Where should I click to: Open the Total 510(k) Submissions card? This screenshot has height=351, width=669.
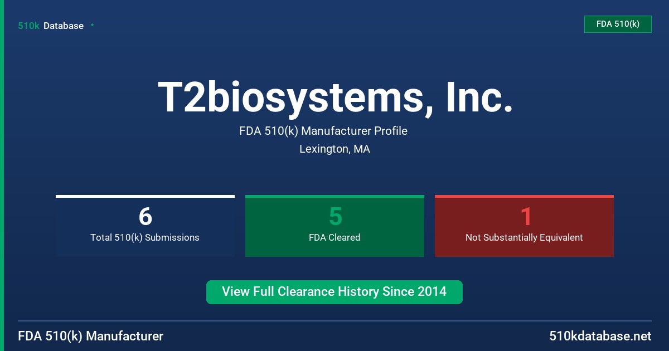145,226
